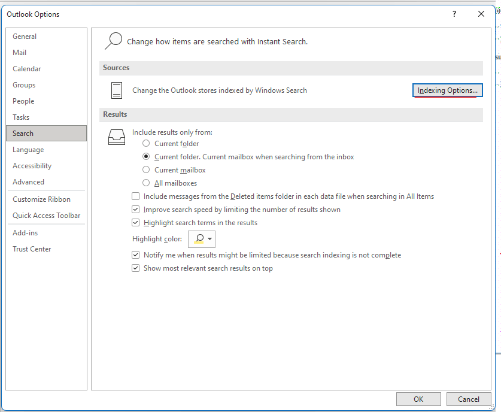Viewport: 501px width, 412px height.
Task: Click the Indexing Options button
Action: (447, 90)
